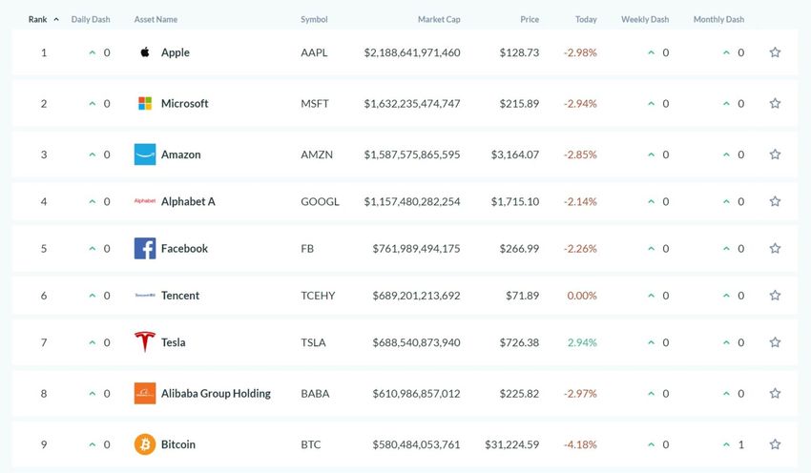Star the Bitcoin row as favorite
The image size is (811, 473).
775,444
